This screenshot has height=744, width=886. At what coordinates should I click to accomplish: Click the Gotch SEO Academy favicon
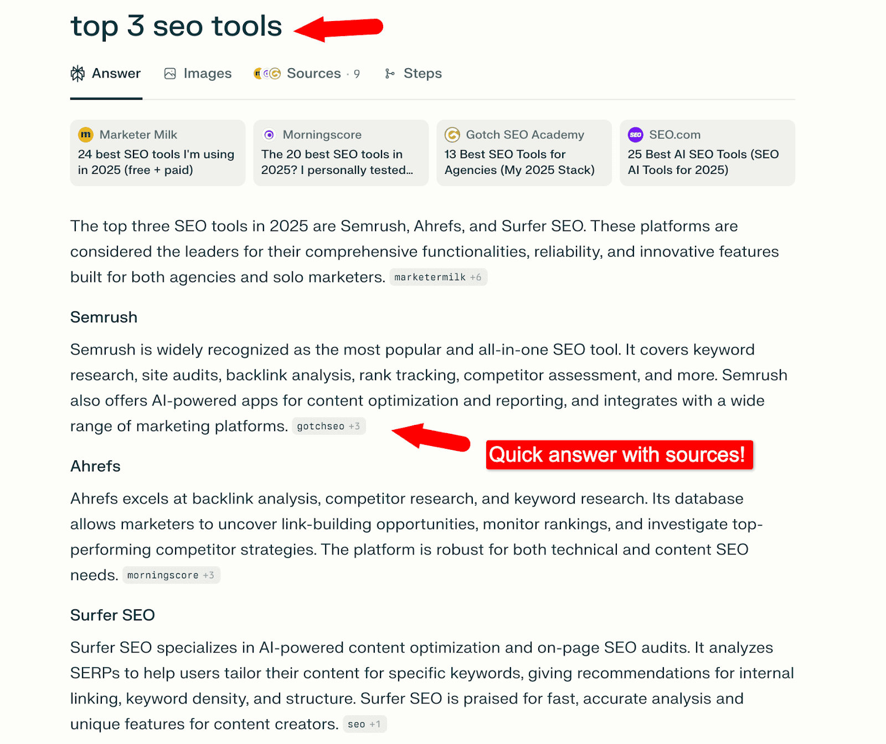pyautogui.click(x=452, y=135)
